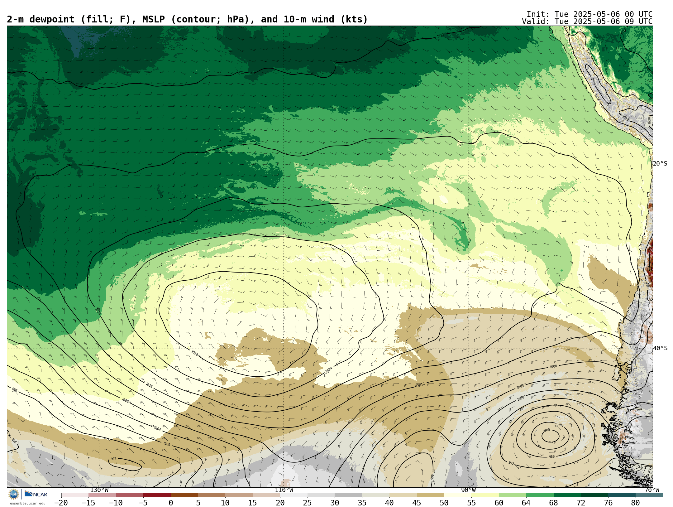Click the colorbar tick label '25'
Image resolution: width=673 pixels, height=507 pixels.
pyautogui.click(x=308, y=503)
